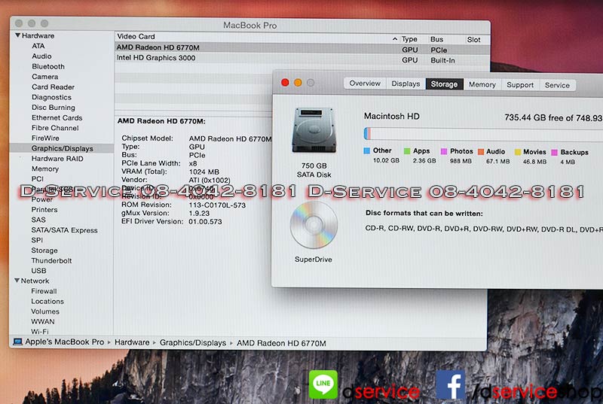
Task: Select Memory in the Hardware sidebar list
Action: pyautogui.click(x=45, y=169)
